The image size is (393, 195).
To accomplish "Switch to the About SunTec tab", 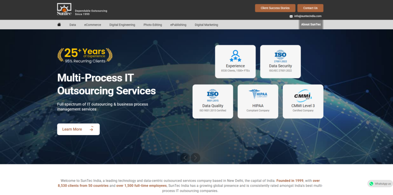I will (x=311, y=25).
